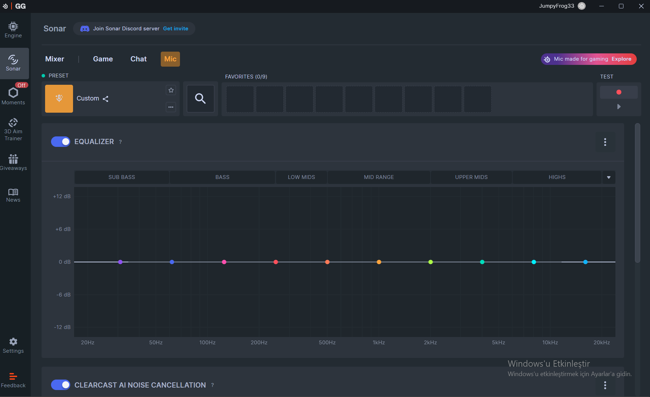Click the pink EQ point near 100Hz

click(x=224, y=262)
